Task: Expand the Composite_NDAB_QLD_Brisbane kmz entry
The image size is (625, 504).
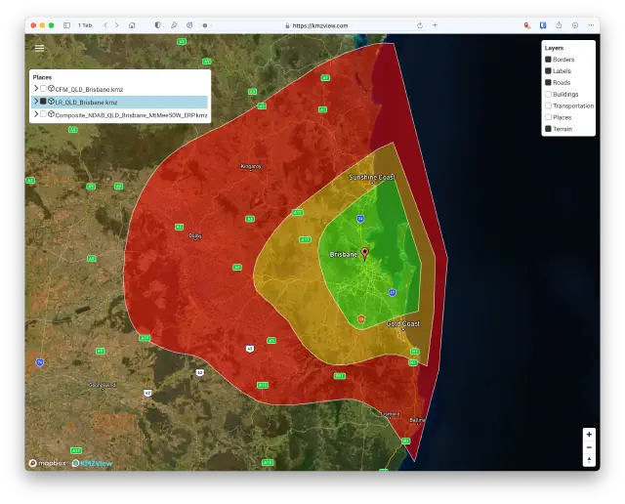Action: pyautogui.click(x=35, y=114)
